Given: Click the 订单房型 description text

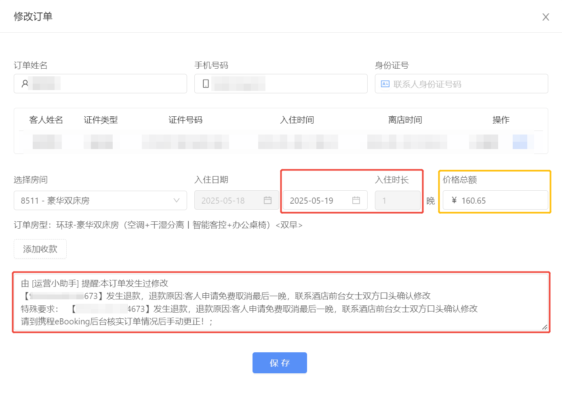Looking at the screenshot, I should coord(158,225).
